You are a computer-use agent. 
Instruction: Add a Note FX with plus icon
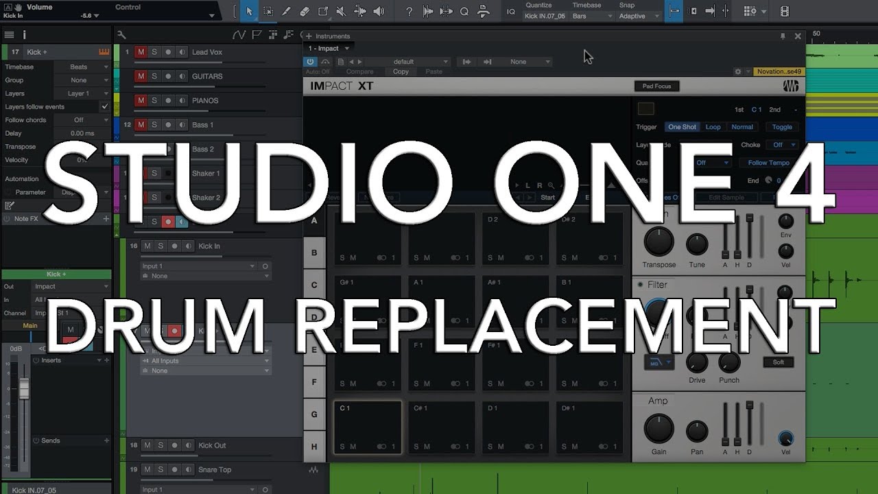pyautogui.click(x=106, y=218)
